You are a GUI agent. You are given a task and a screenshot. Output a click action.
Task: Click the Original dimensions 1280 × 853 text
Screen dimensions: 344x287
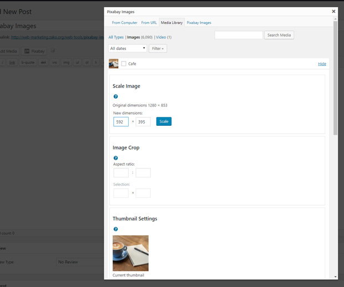point(140,105)
